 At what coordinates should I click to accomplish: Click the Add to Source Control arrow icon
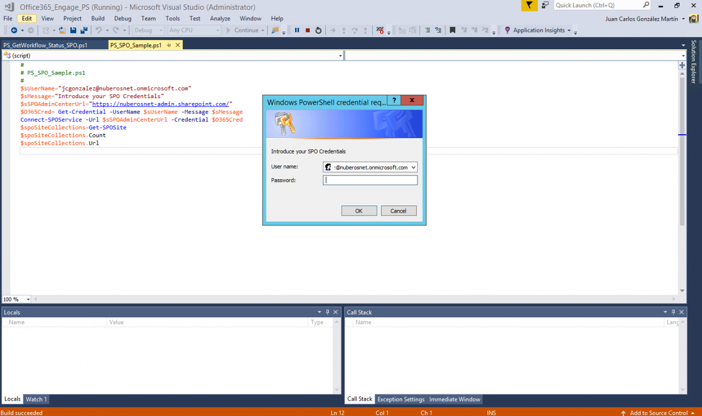pos(624,413)
